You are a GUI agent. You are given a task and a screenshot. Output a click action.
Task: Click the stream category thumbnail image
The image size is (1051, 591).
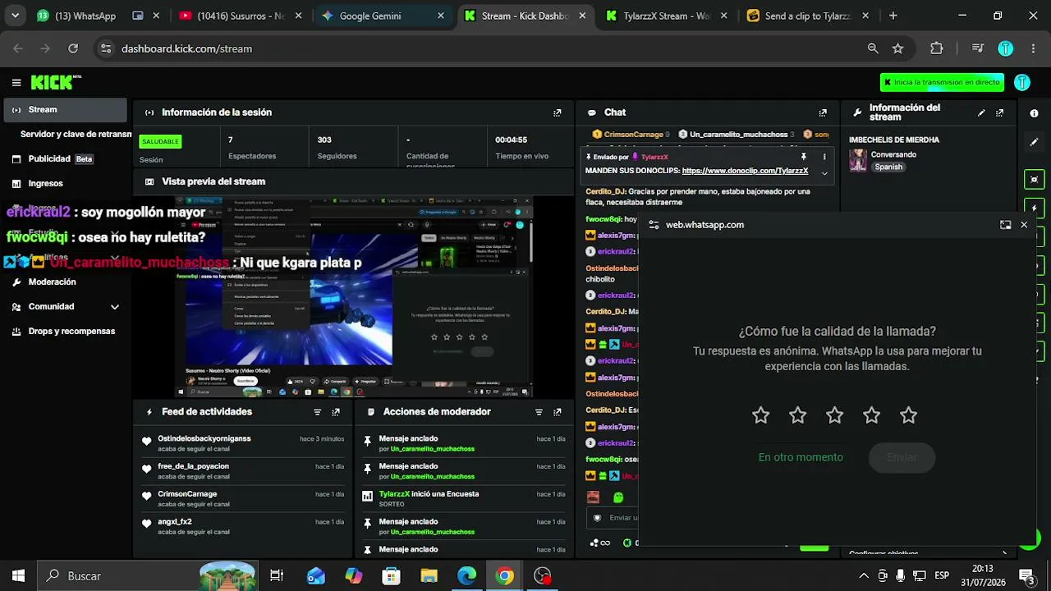(x=858, y=160)
